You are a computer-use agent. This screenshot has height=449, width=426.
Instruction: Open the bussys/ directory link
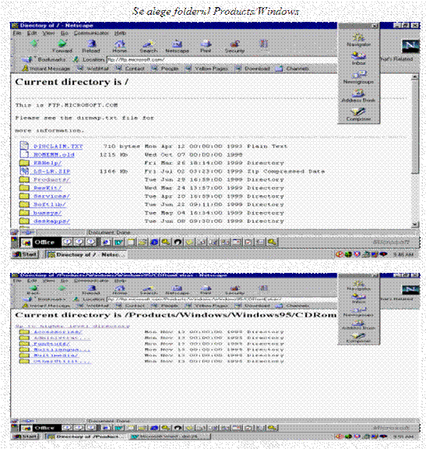48,213
